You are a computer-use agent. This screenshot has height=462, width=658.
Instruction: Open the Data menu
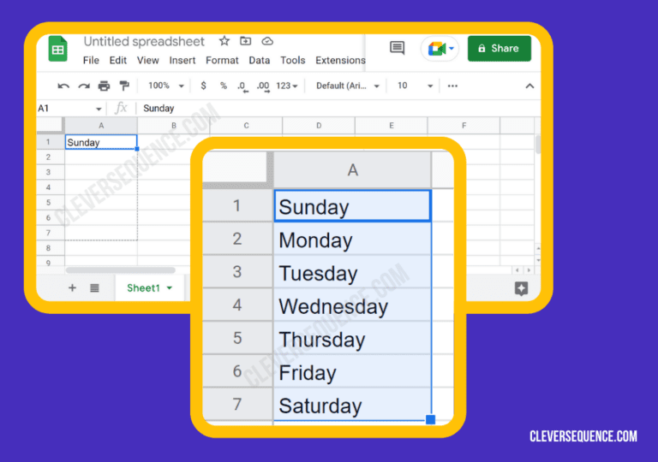click(x=260, y=61)
